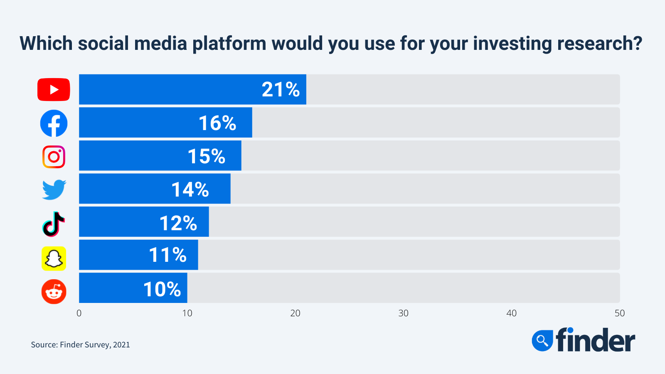Click the Source: Finder Survey, 2021 text

80,344
